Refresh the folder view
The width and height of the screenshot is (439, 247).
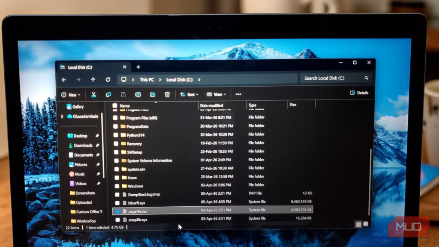tap(107, 79)
